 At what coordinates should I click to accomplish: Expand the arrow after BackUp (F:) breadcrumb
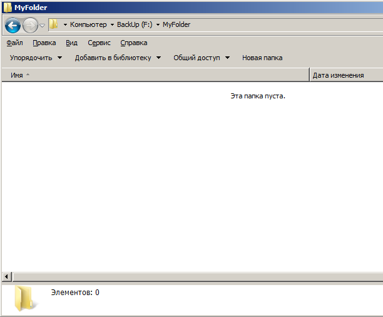point(158,25)
